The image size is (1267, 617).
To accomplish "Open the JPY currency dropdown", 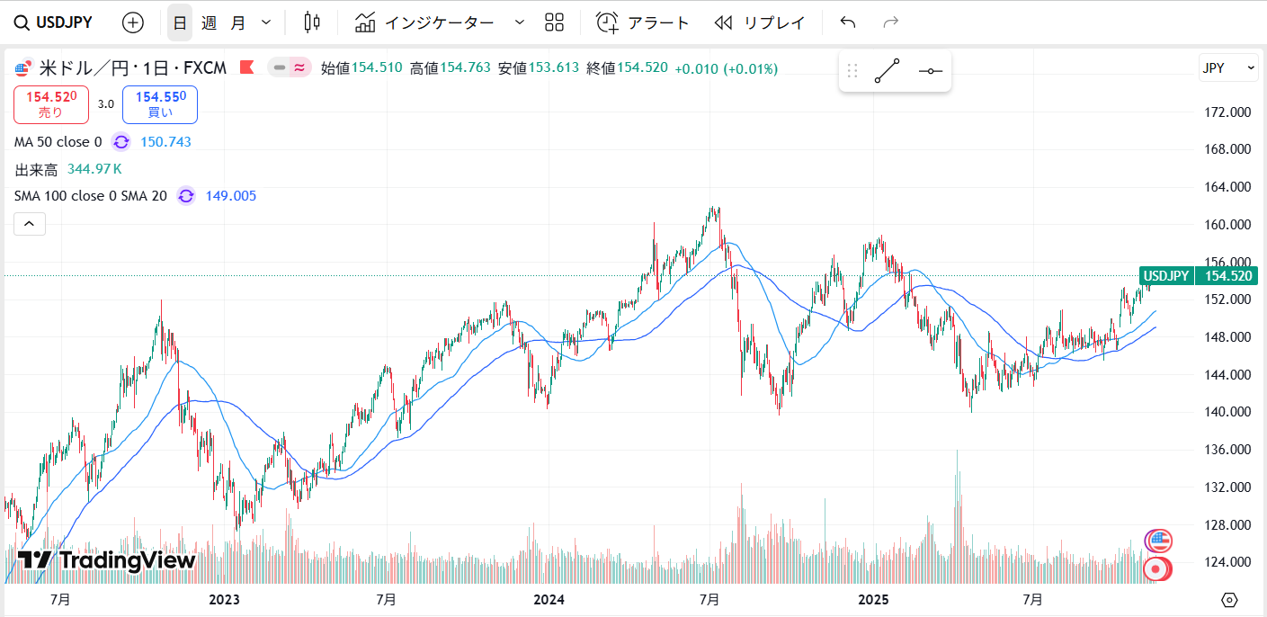I will (1227, 67).
